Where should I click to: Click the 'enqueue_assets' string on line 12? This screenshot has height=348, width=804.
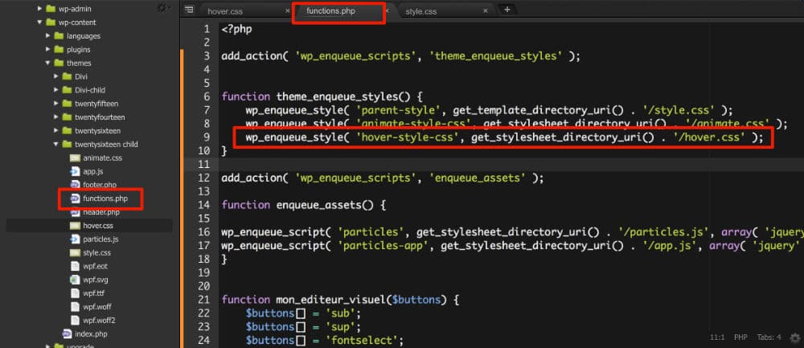click(476, 178)
